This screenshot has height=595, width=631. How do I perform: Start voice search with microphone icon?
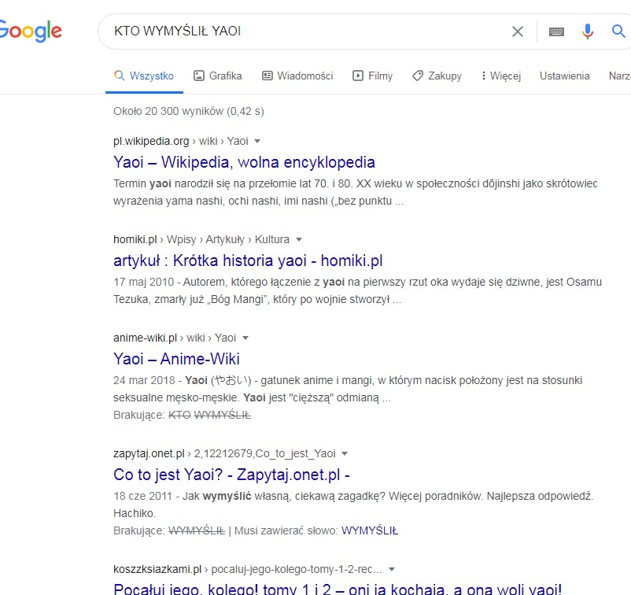[x=587, y=31]
